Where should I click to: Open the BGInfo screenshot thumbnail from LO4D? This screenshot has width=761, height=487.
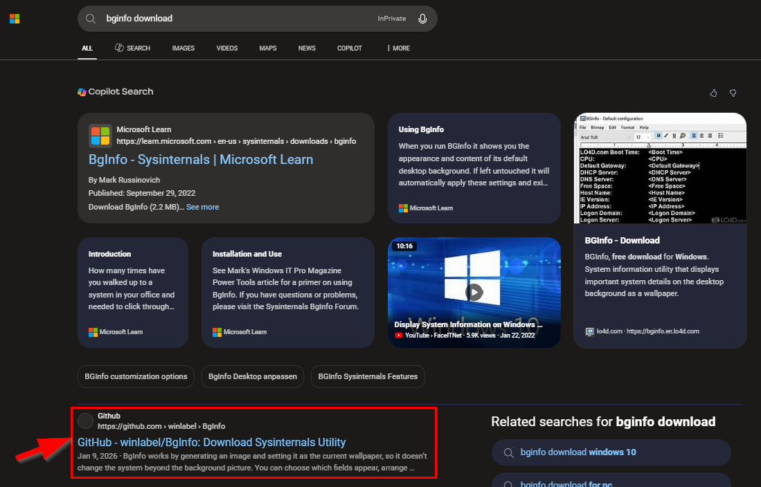[660, 168]
